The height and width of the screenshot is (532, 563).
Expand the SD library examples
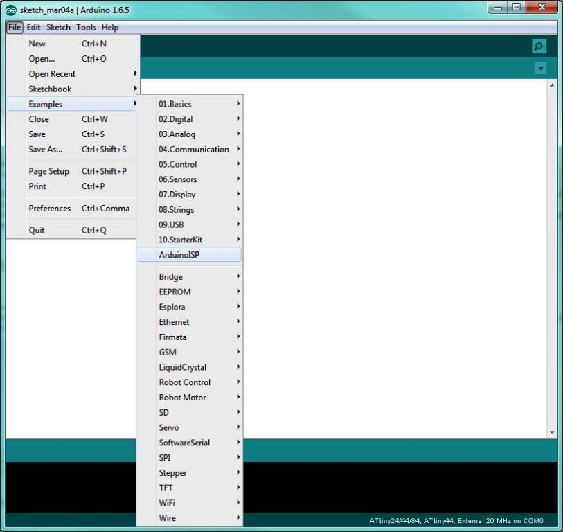190,413
